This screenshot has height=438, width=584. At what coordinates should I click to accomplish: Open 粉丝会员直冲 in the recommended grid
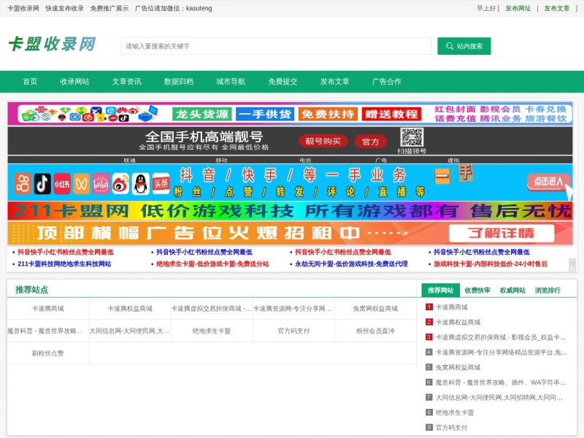pos(375,331)
